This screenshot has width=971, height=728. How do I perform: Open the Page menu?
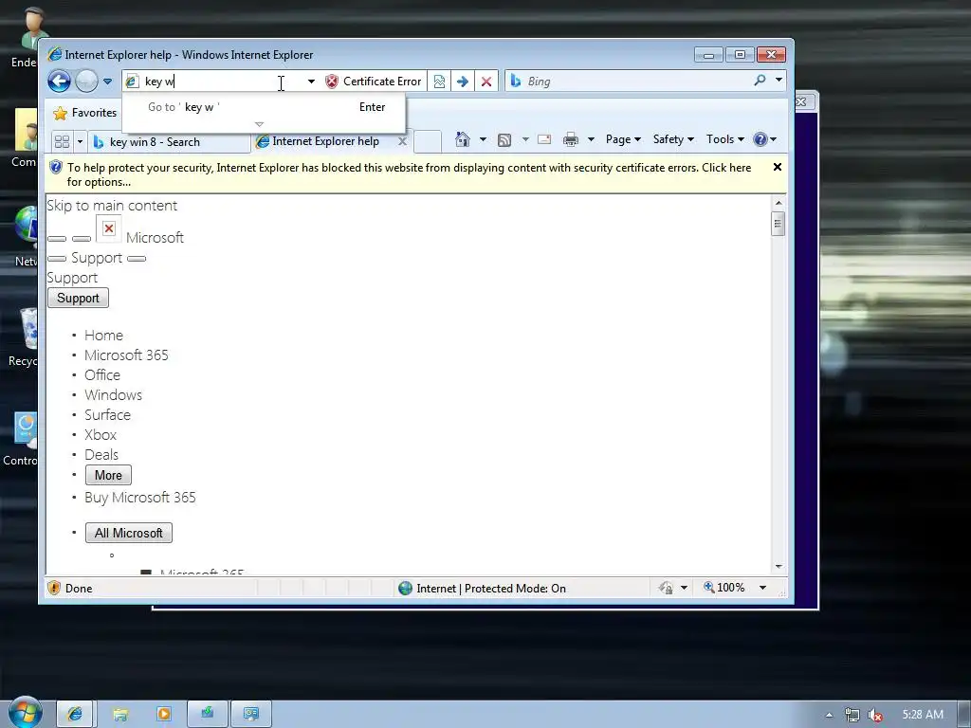(x=623, y=139)
